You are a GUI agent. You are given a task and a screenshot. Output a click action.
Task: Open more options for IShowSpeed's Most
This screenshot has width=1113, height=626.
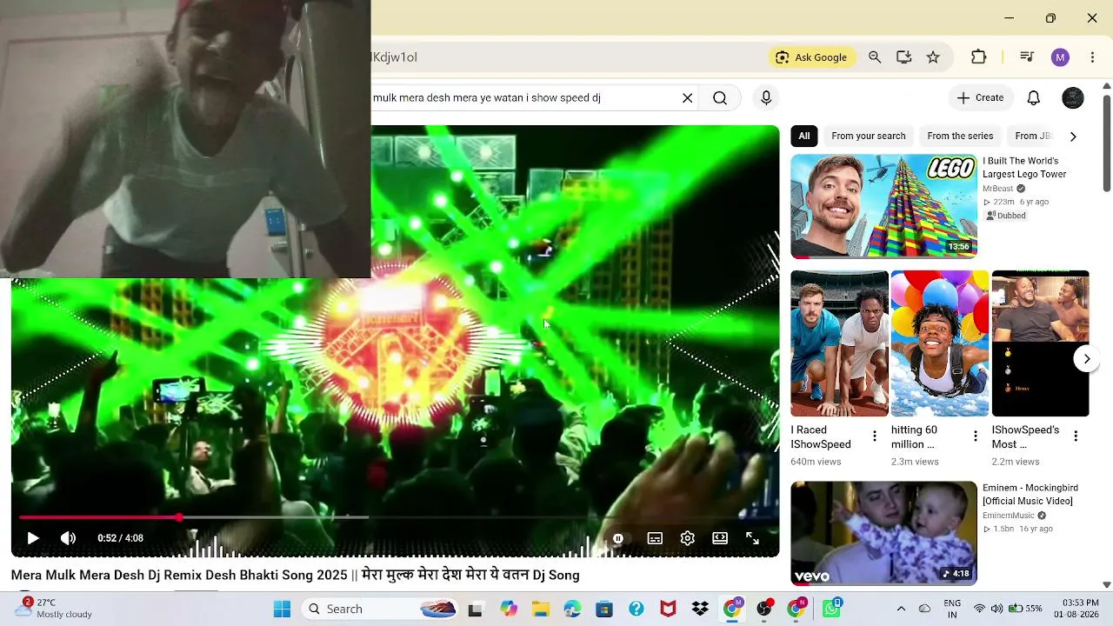(x=1076, y=436)
